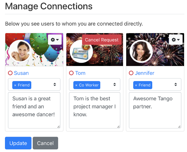
Task: Click the resize handle of Jennifer's note box
Action: coord(179,127)
